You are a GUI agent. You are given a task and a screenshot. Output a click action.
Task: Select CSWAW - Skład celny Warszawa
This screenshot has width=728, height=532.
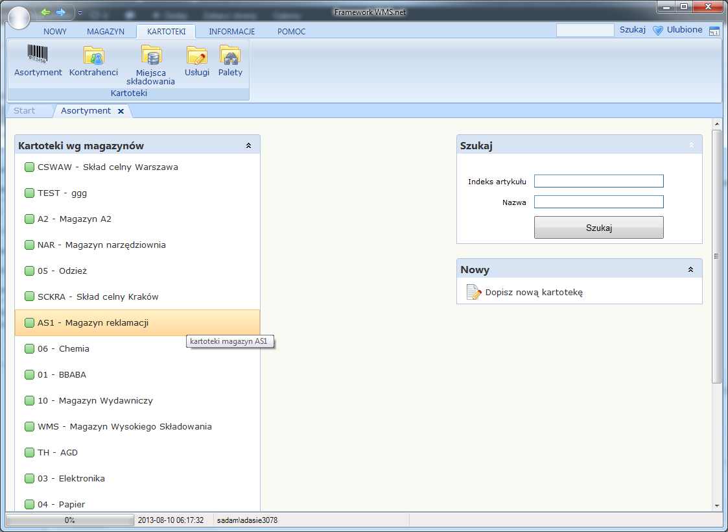tap(137, 167)
